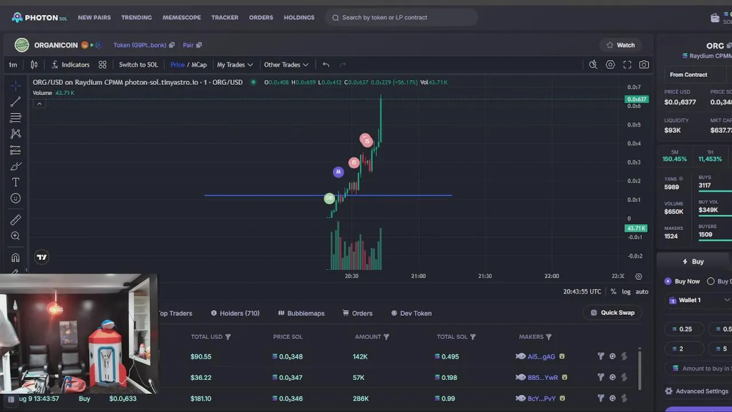Screen dimensions: 732x412
Task: Open the pattern drawing tools
Action: pos(15,133)
